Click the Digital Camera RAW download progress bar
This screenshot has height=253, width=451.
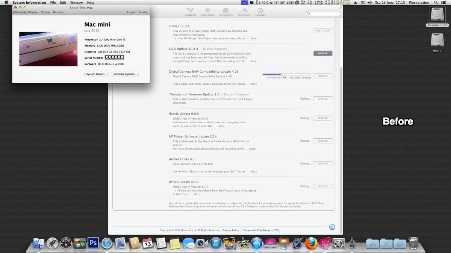(287, 75)
